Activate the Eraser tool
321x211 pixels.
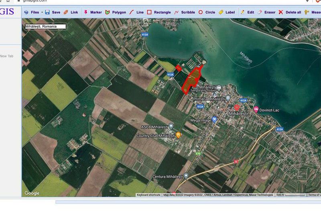click(x=266, y=12)
